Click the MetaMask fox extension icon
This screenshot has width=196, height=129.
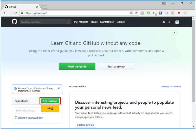(179, 13)
